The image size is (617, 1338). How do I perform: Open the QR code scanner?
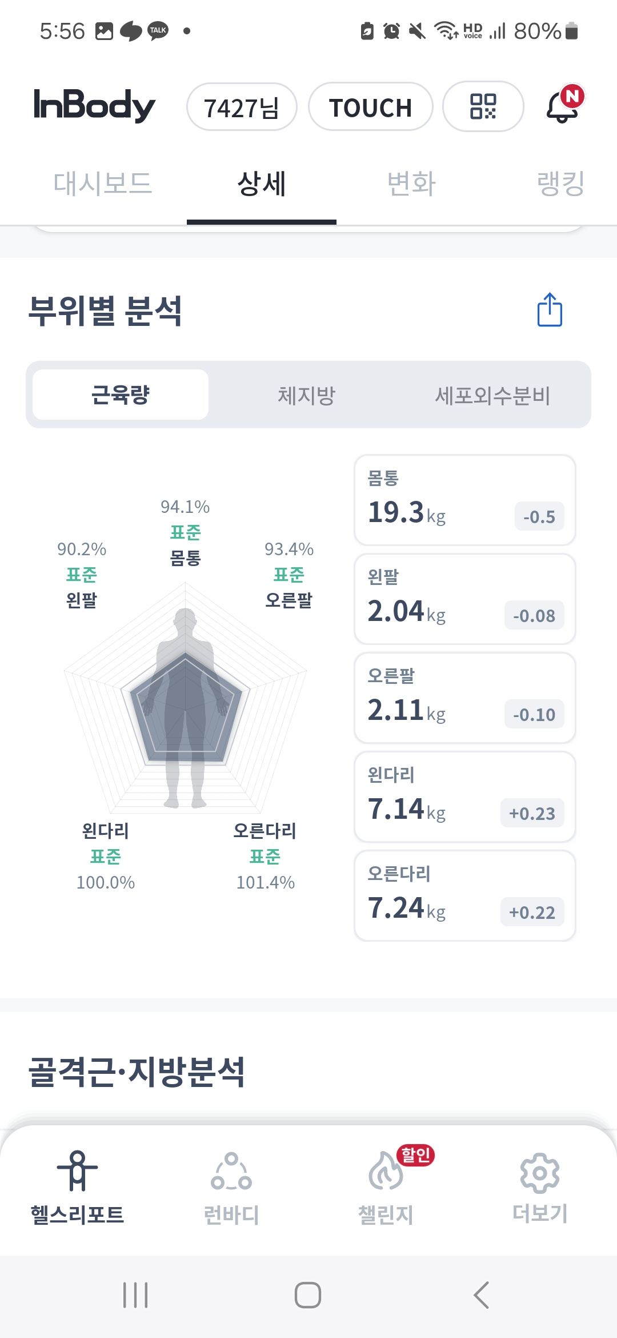(483, 107)
